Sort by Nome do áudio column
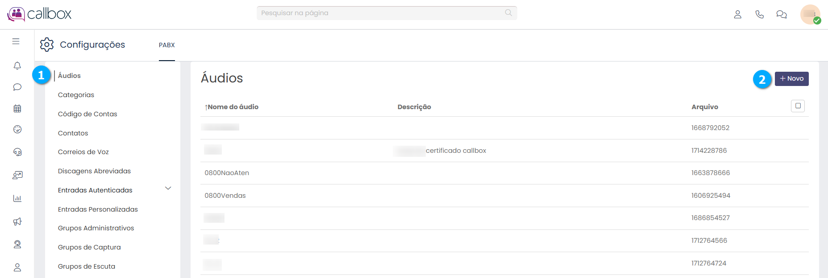The image size is (828, 278). tap(232, 107)
